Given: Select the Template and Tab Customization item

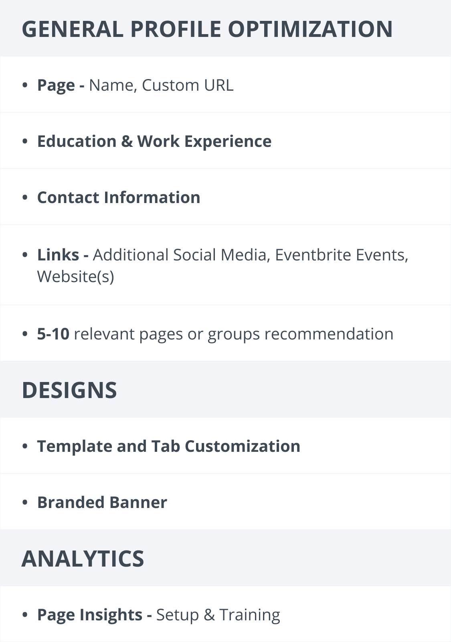Looking at the screenshot, I should click(225, 446).
